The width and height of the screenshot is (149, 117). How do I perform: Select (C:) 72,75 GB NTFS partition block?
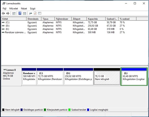click(x=50, y=77)
